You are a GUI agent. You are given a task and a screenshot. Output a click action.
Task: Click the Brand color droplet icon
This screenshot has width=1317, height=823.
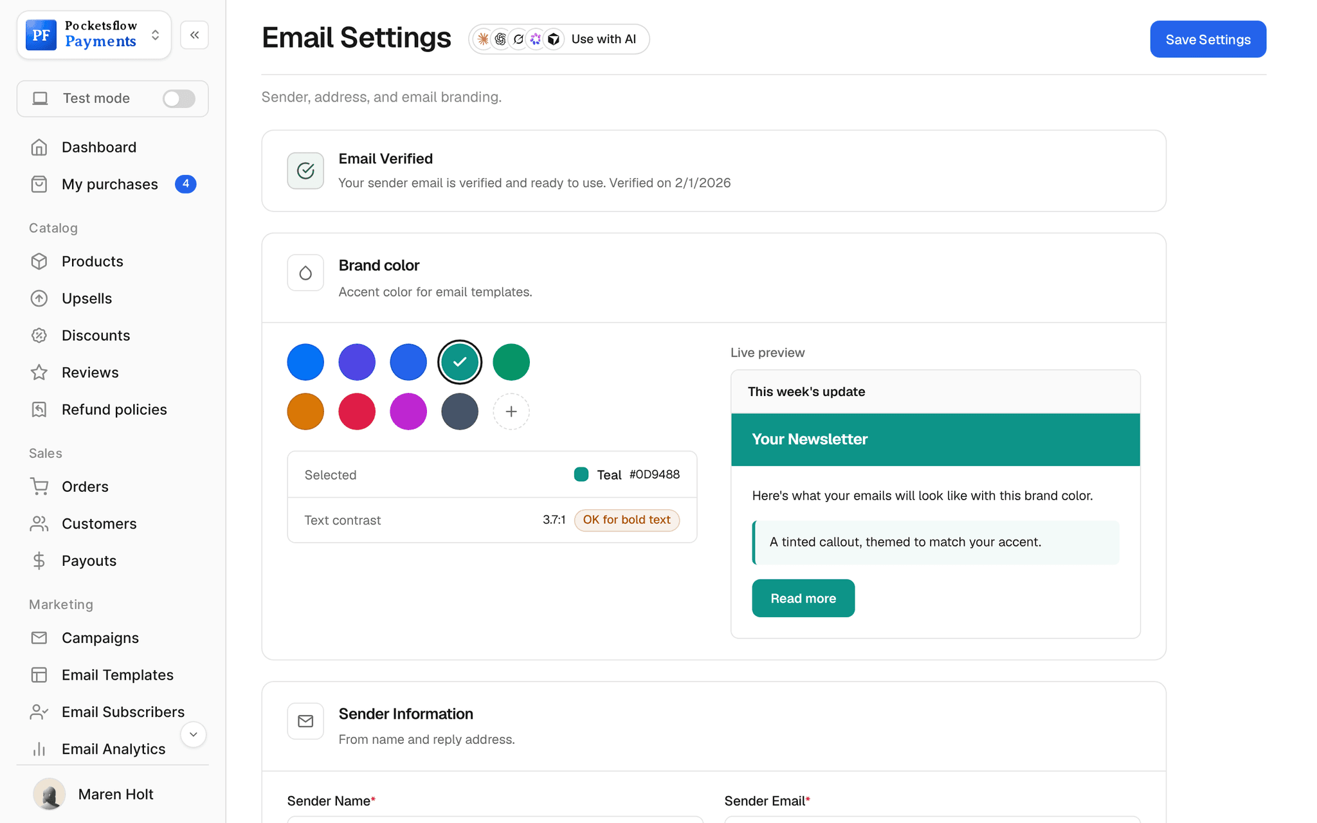[305, 273]
